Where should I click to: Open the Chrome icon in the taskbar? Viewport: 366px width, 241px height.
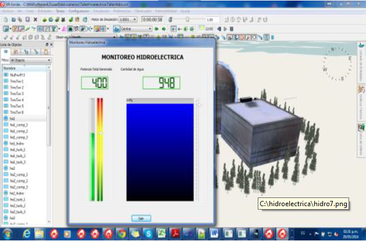122,233
